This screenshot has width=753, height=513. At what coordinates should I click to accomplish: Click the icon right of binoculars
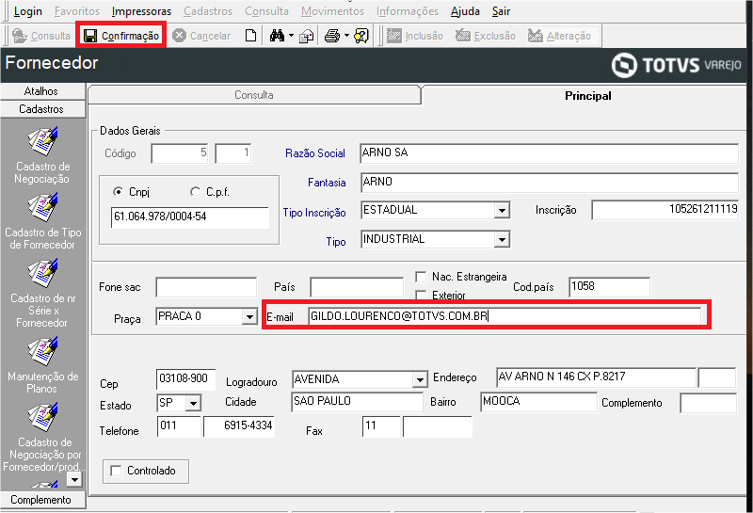[x=306, y=36]
